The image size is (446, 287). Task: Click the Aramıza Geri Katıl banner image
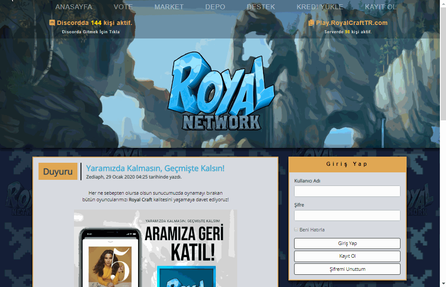(155, 248)
